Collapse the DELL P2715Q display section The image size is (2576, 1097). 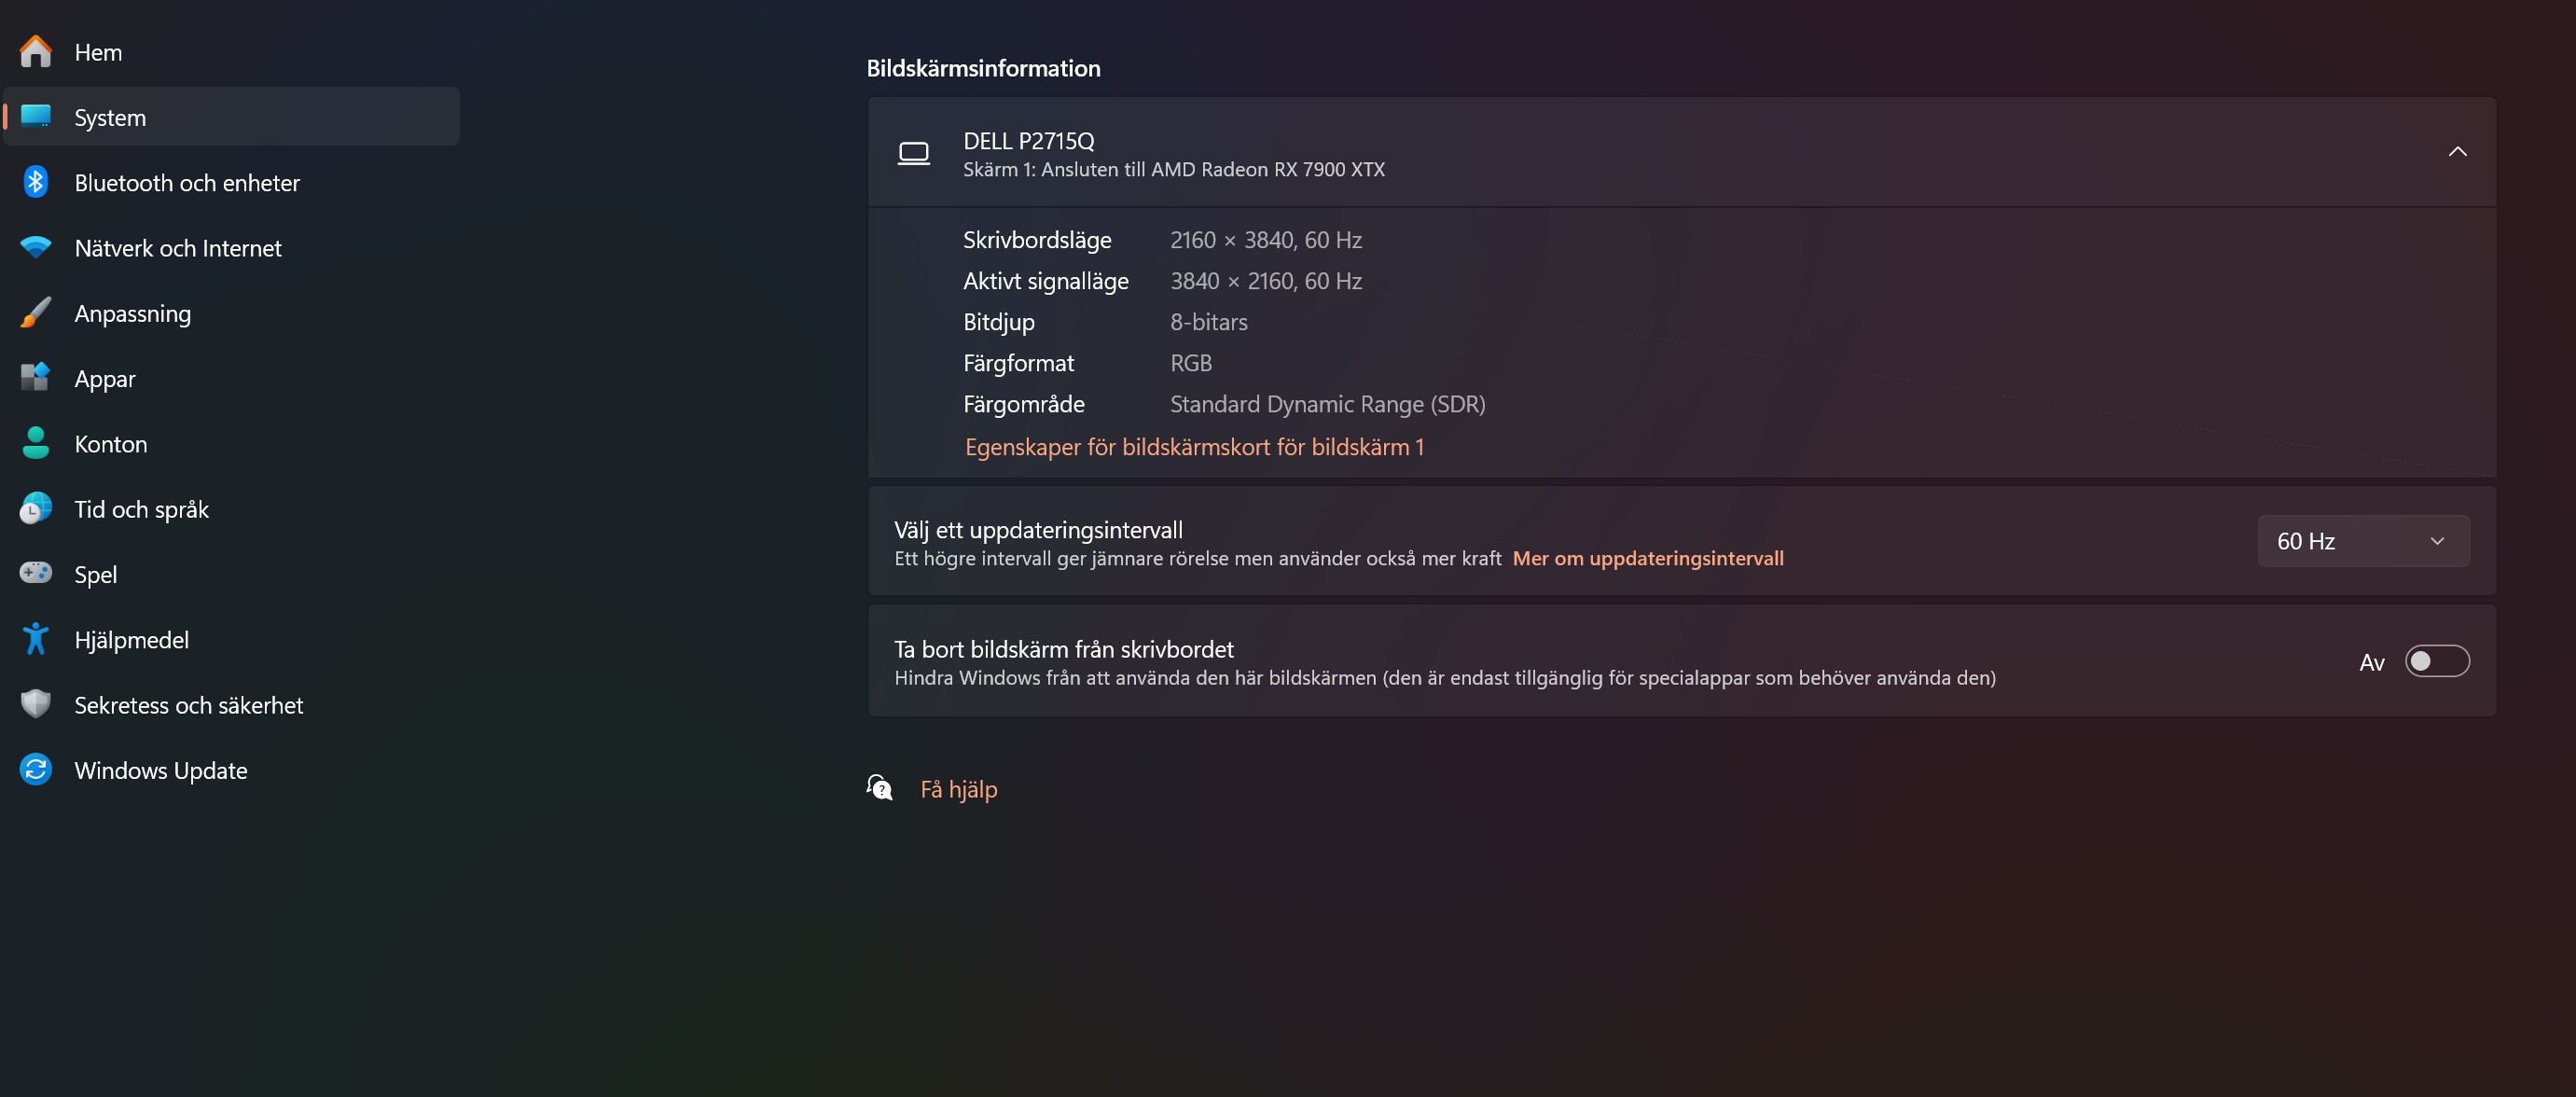tap(2456, 152)
